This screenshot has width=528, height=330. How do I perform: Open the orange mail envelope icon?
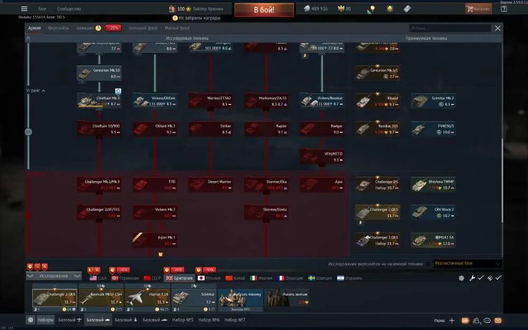pyautogui.click(x=498, y=320)
